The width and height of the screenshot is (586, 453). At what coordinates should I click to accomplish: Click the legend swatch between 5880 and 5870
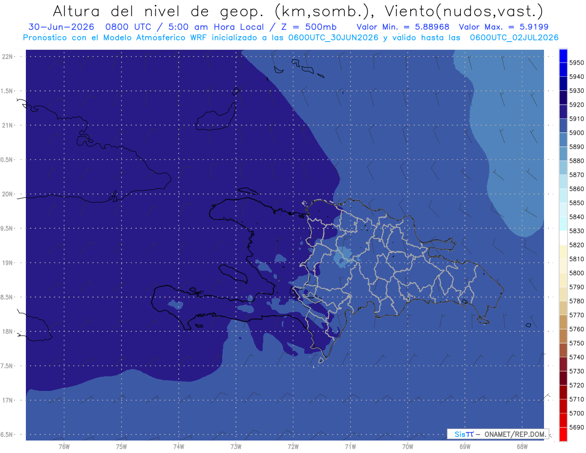[563, 168]
